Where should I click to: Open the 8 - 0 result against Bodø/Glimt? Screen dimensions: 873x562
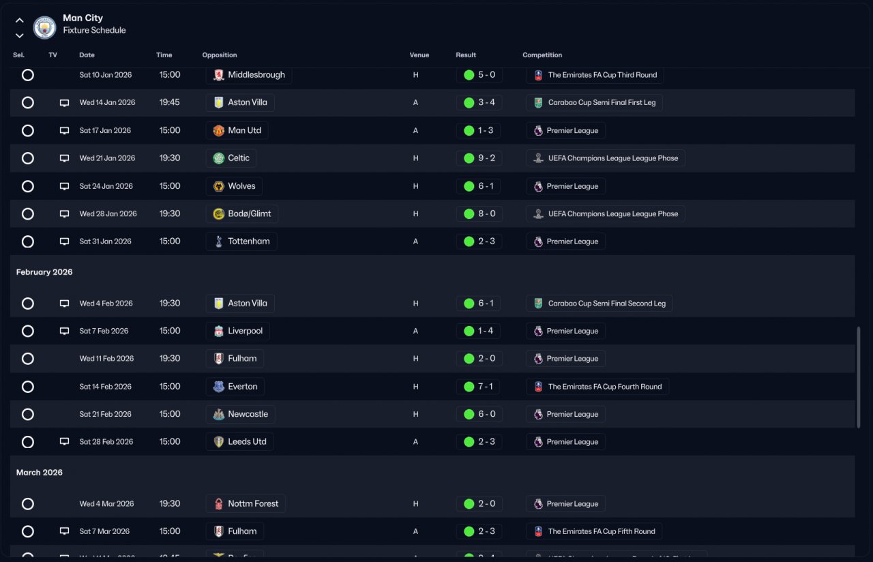tap(479, 213)
